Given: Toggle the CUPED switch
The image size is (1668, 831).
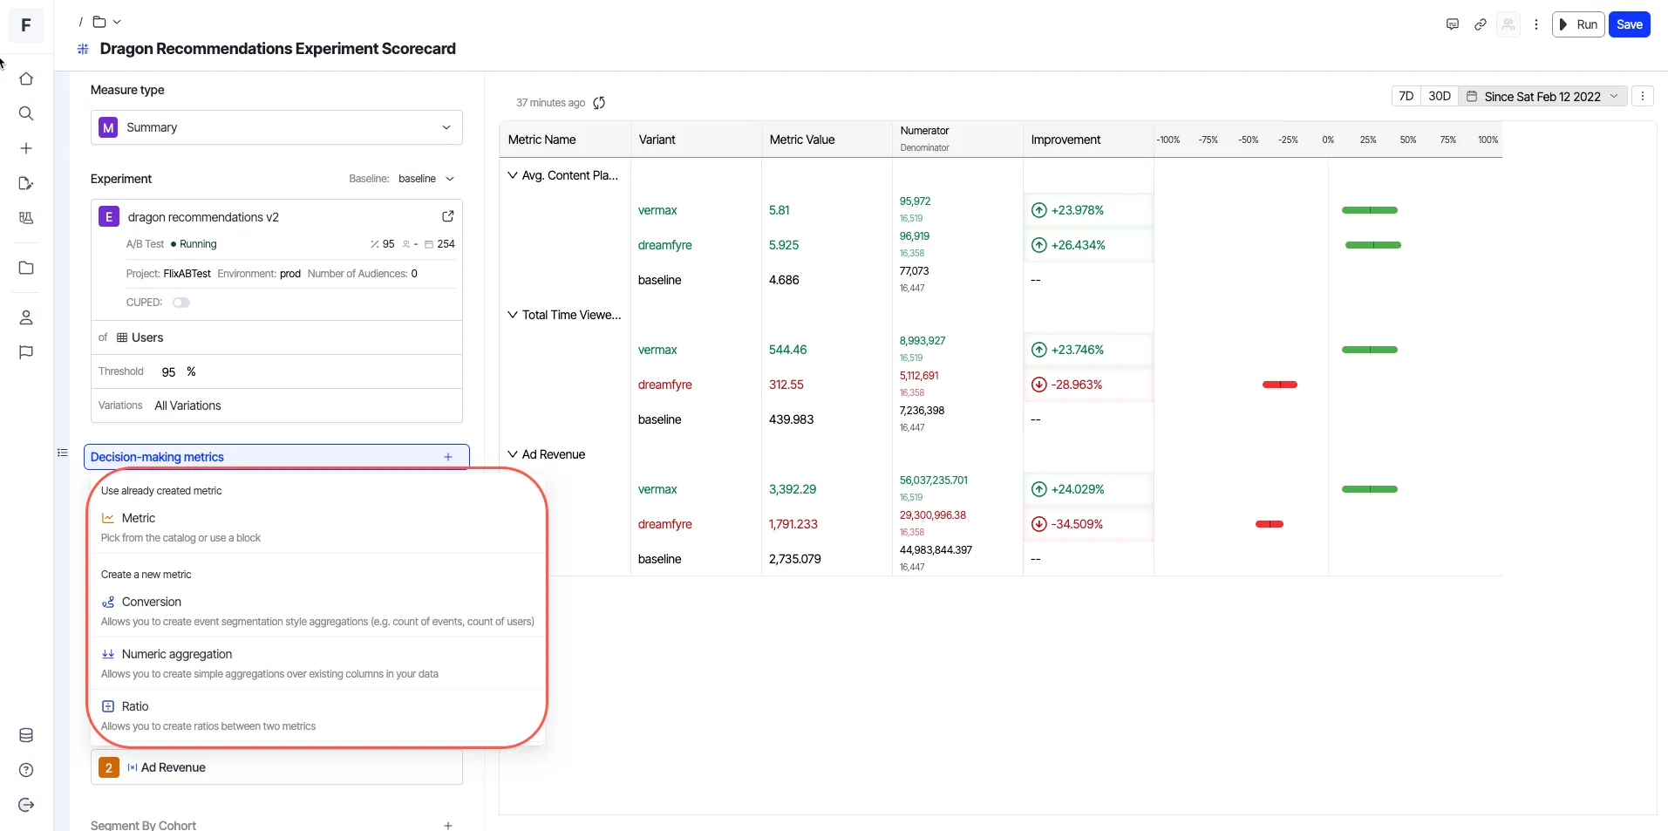Looking at the screenshot, I should [181, 303].
